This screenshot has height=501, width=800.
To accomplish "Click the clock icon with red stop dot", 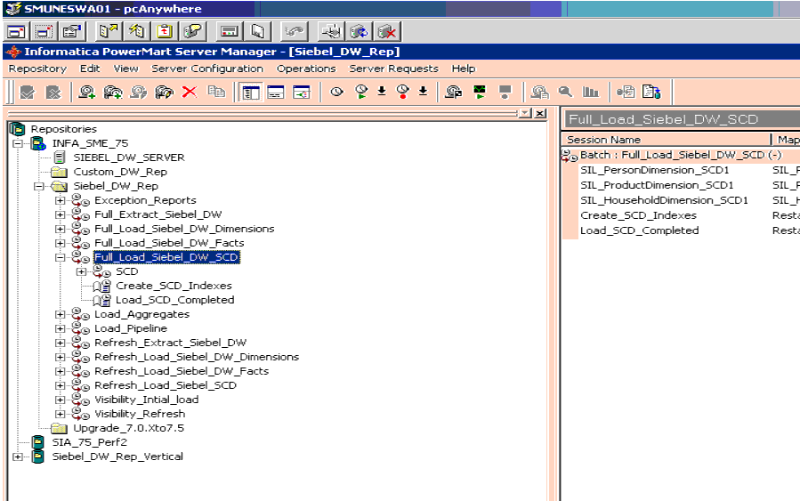I will pyautogui.click(x=402, y=92).
